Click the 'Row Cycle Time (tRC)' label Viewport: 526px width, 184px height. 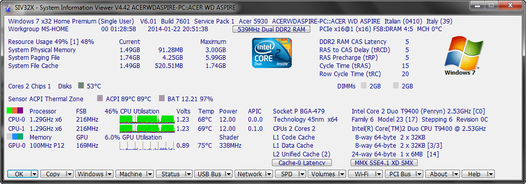350,74
